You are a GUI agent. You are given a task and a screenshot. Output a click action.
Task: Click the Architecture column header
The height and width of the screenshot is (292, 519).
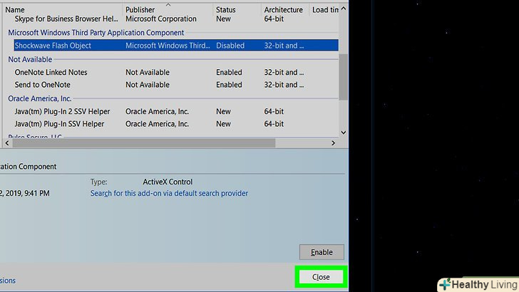tap(283, 10)
